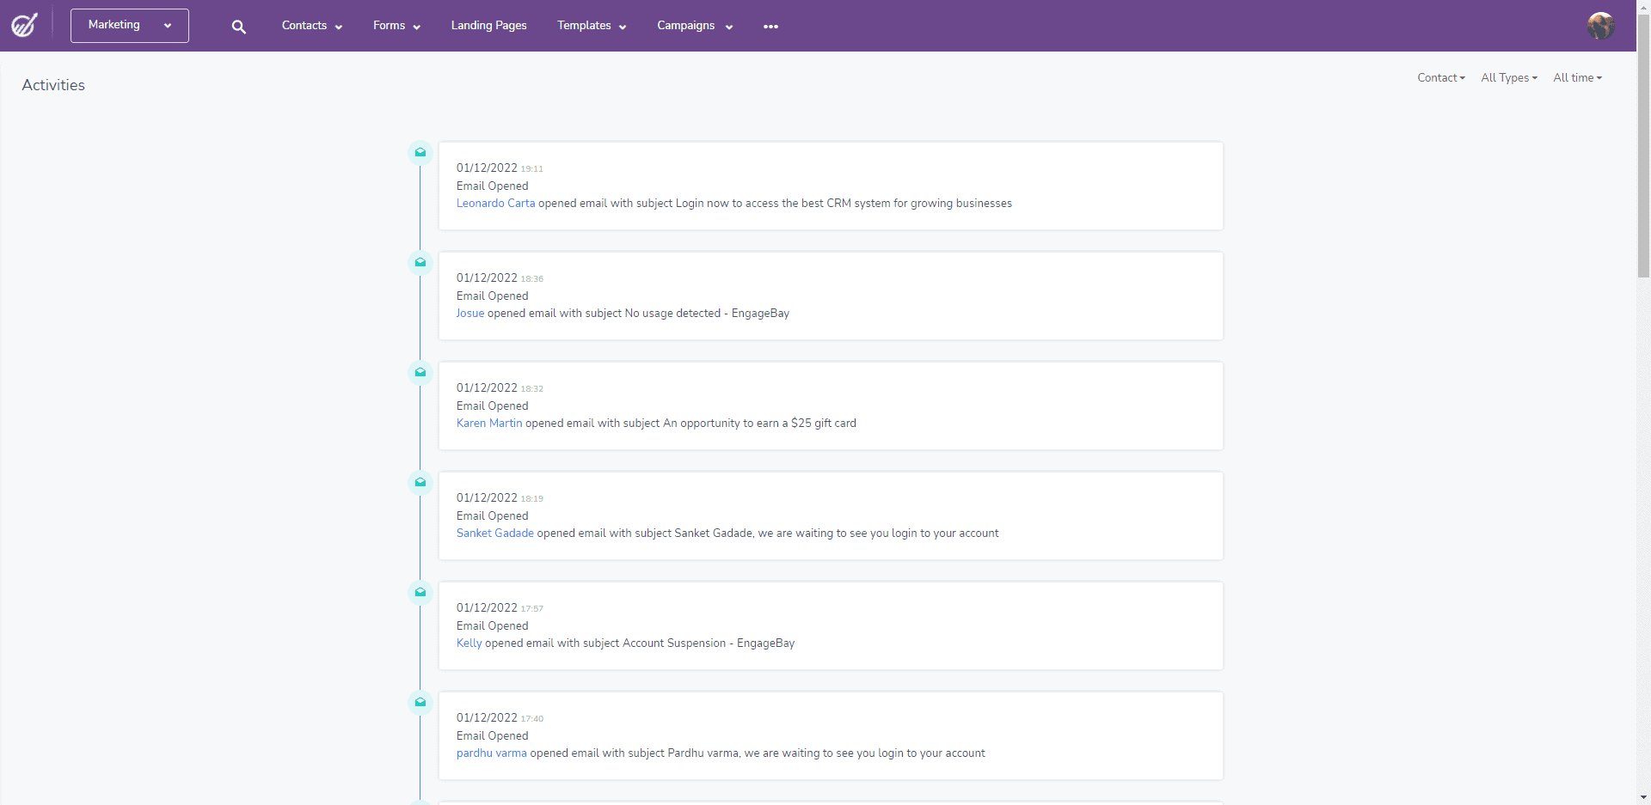The width and height of the screenshot is (1651, 805).
Task: Click the 17:40 timestamp
Action: click(531, 719)
